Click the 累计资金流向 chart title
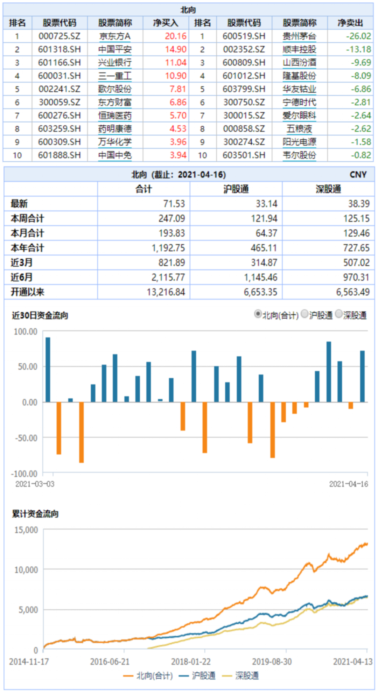 point(35,514)
